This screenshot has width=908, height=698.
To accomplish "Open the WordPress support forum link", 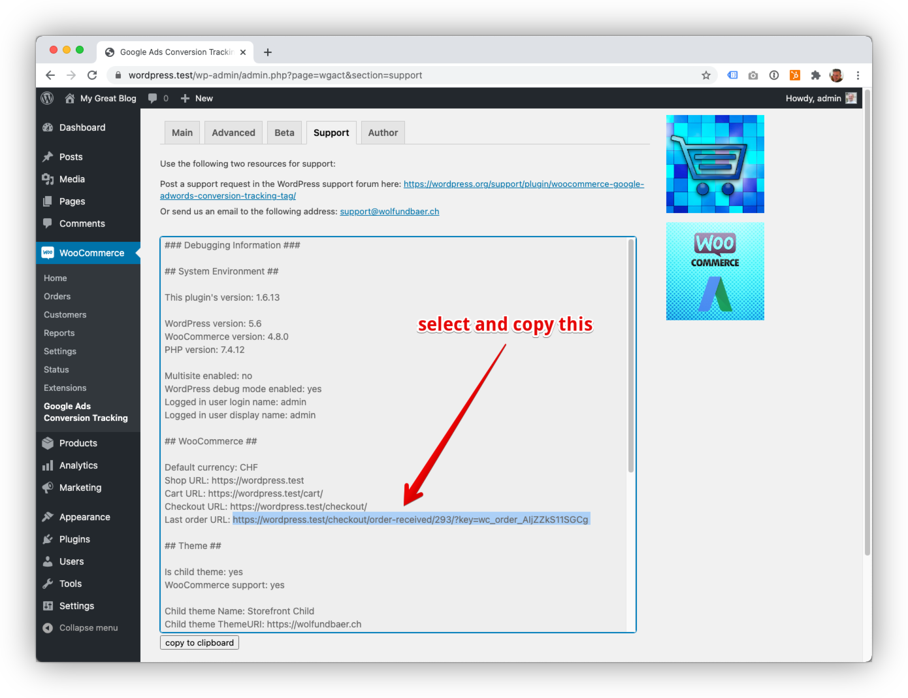I will (523, 184).
